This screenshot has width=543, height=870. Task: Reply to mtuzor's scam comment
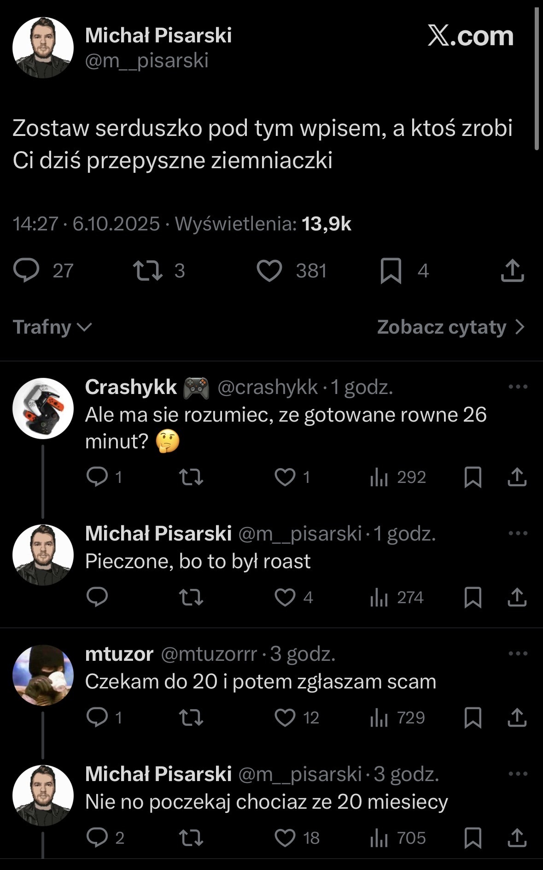[x=97, y=717]
